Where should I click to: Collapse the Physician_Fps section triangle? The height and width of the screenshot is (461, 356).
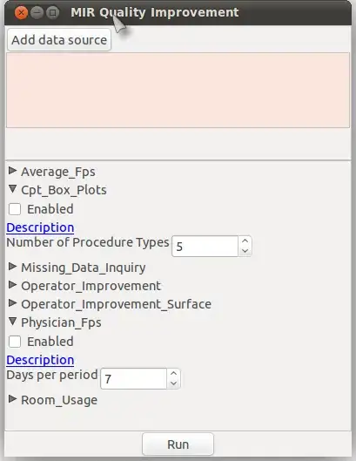pyautogui.click(x=12, y=322)
